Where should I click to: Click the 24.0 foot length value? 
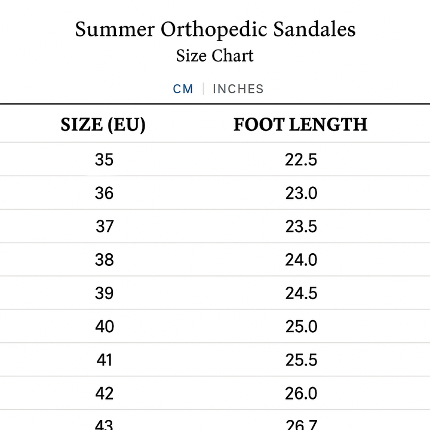tap(301, 260)
